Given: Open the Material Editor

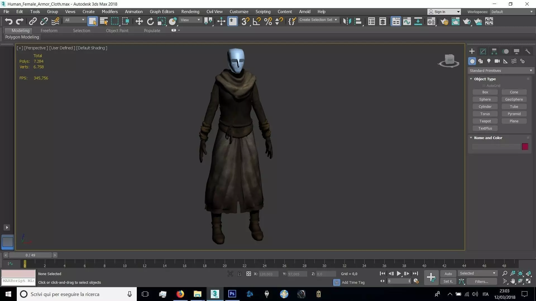Looking at the screenshot, I should (431, 21).
